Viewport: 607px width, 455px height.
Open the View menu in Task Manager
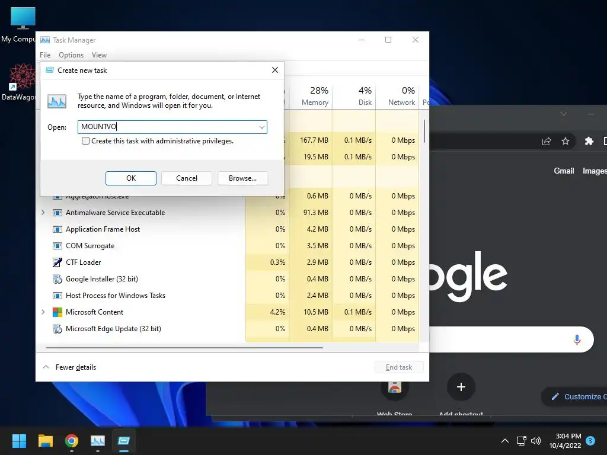coord(99,55)
